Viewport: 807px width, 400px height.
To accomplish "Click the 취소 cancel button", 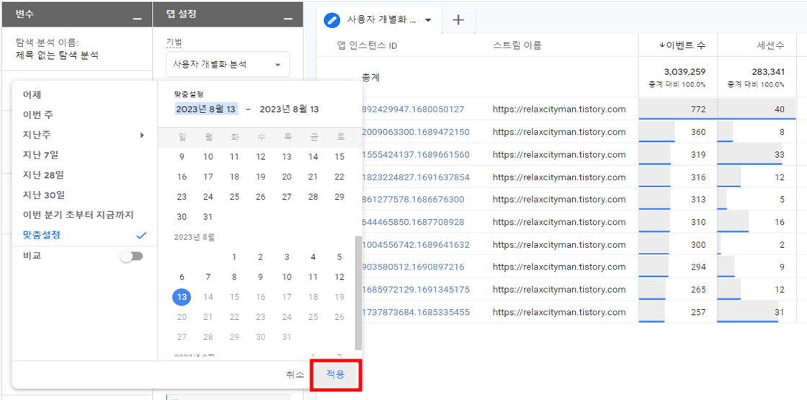I will 295,375.
